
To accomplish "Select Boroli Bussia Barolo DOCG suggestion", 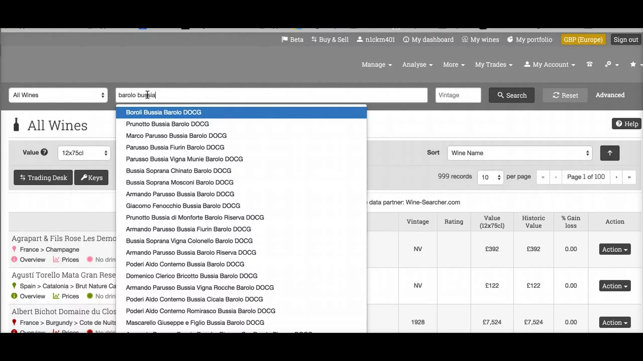I will 241,112.
